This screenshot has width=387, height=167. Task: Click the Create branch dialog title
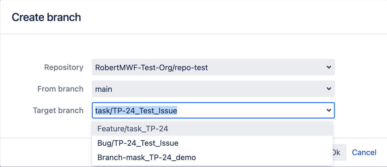(x=46, y=17)
